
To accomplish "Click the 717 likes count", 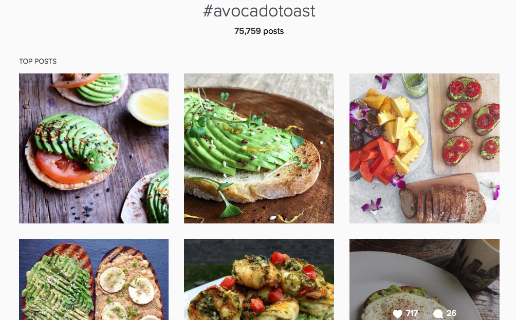I will (412, 313).
